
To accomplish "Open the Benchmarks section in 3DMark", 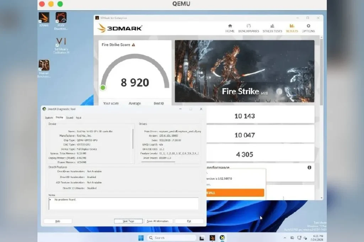I will tap(248, 28).
